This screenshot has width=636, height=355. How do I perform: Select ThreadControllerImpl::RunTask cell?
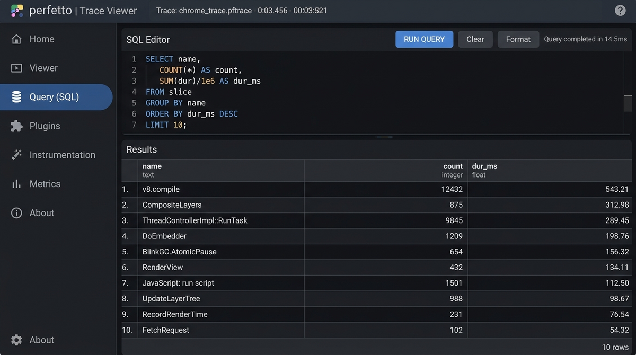(x=221, y=220)
